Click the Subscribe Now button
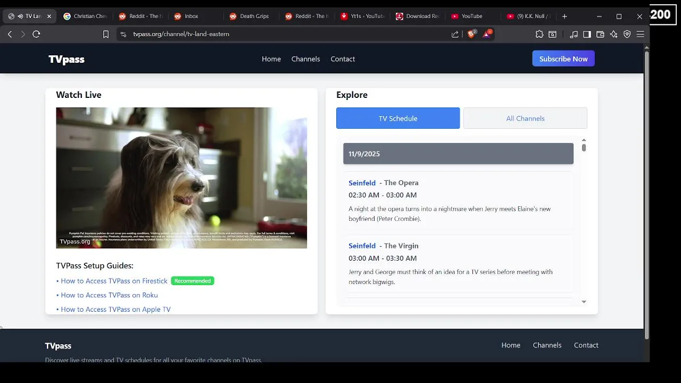Screen dimensions: 681x383 coord(563,59)
